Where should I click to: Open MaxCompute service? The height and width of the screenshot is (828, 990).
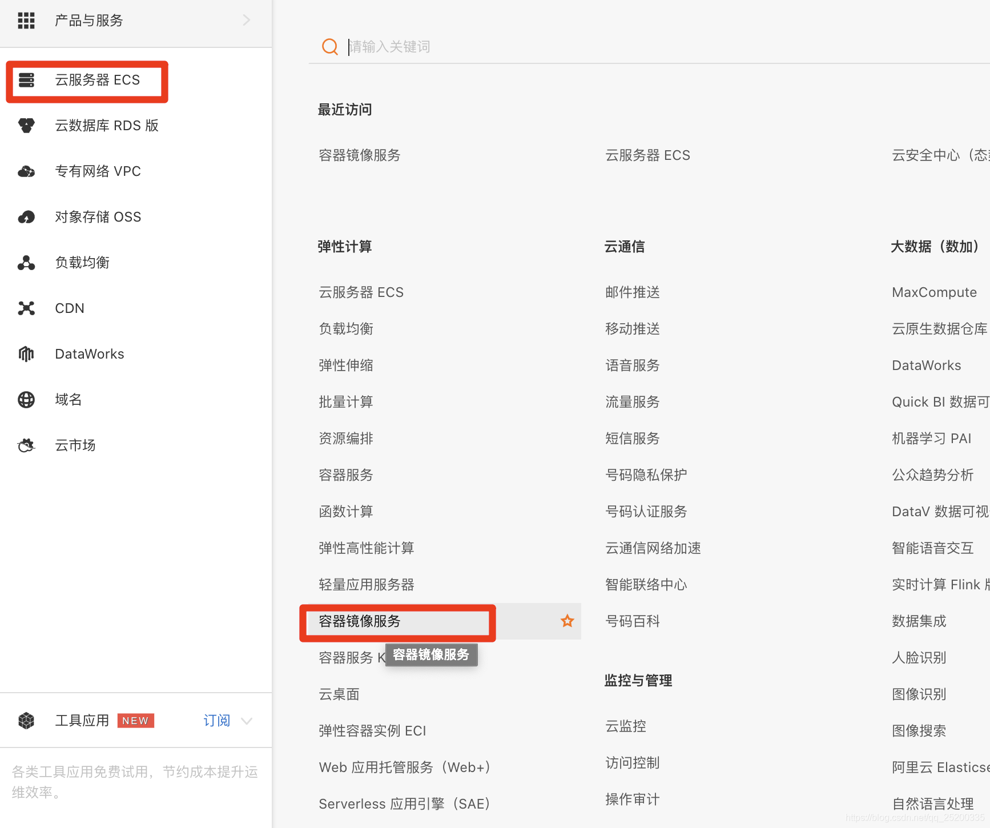click(x=935, y=292)
